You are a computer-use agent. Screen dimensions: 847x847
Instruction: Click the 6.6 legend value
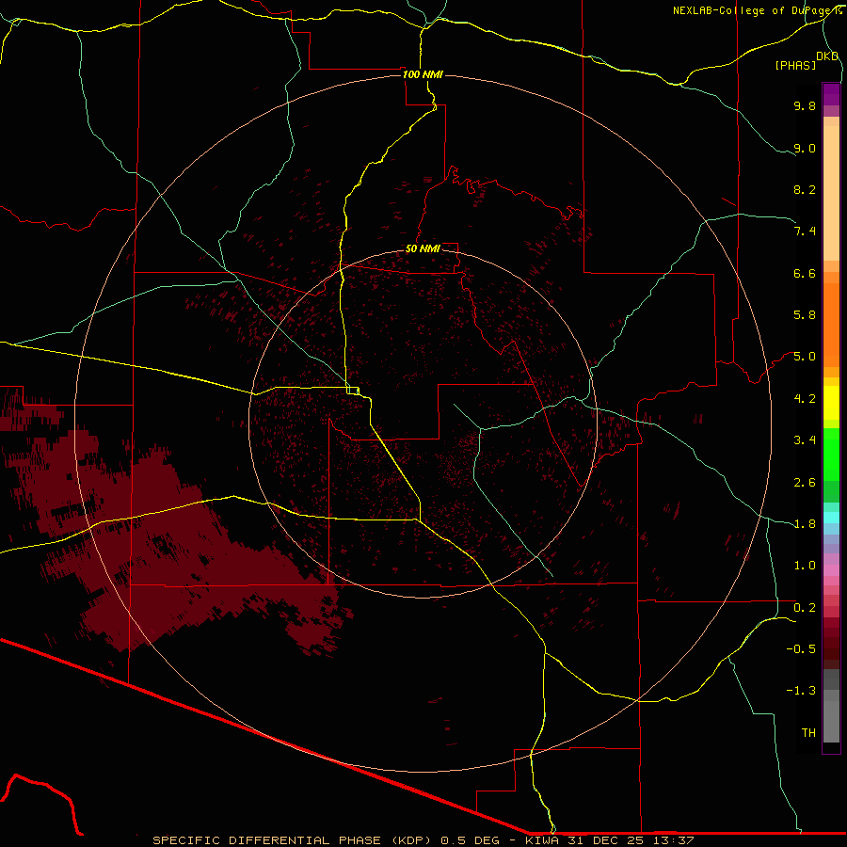point(805,273)
